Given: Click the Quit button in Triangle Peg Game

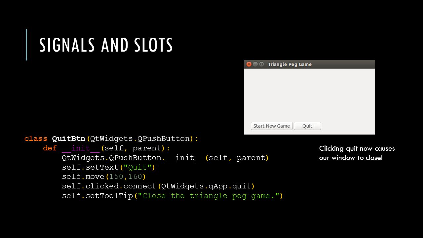Looking at the screenshot, I should [307, 126].
